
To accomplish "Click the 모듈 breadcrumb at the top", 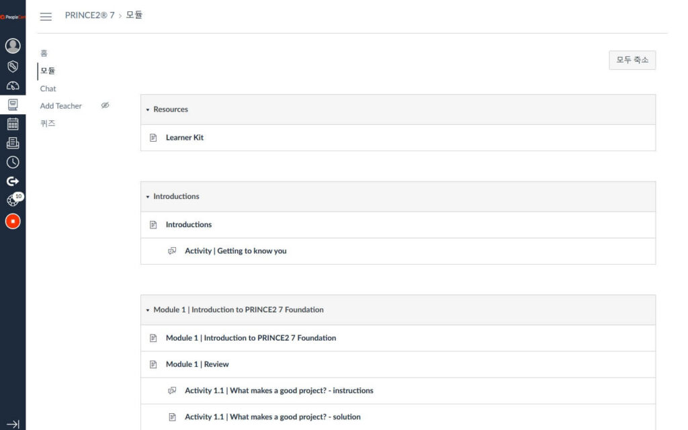I will 134,15.
